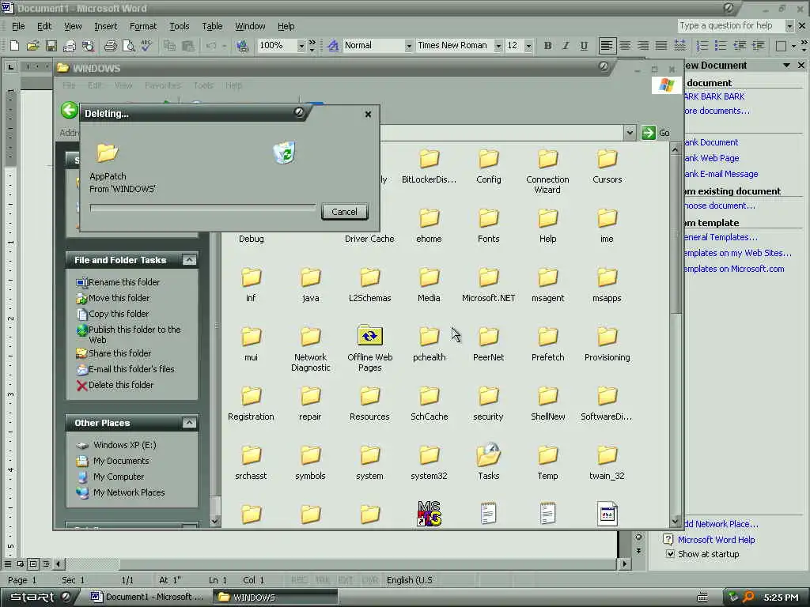Set paragraph alignment to Justify
The width and height of the screenshot is (810, 607).
(661, 46)
